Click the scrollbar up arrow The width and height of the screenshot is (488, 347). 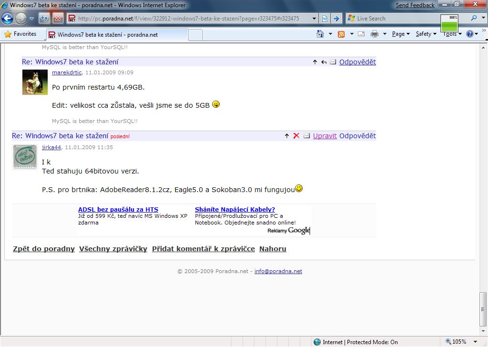pos(483,48)
